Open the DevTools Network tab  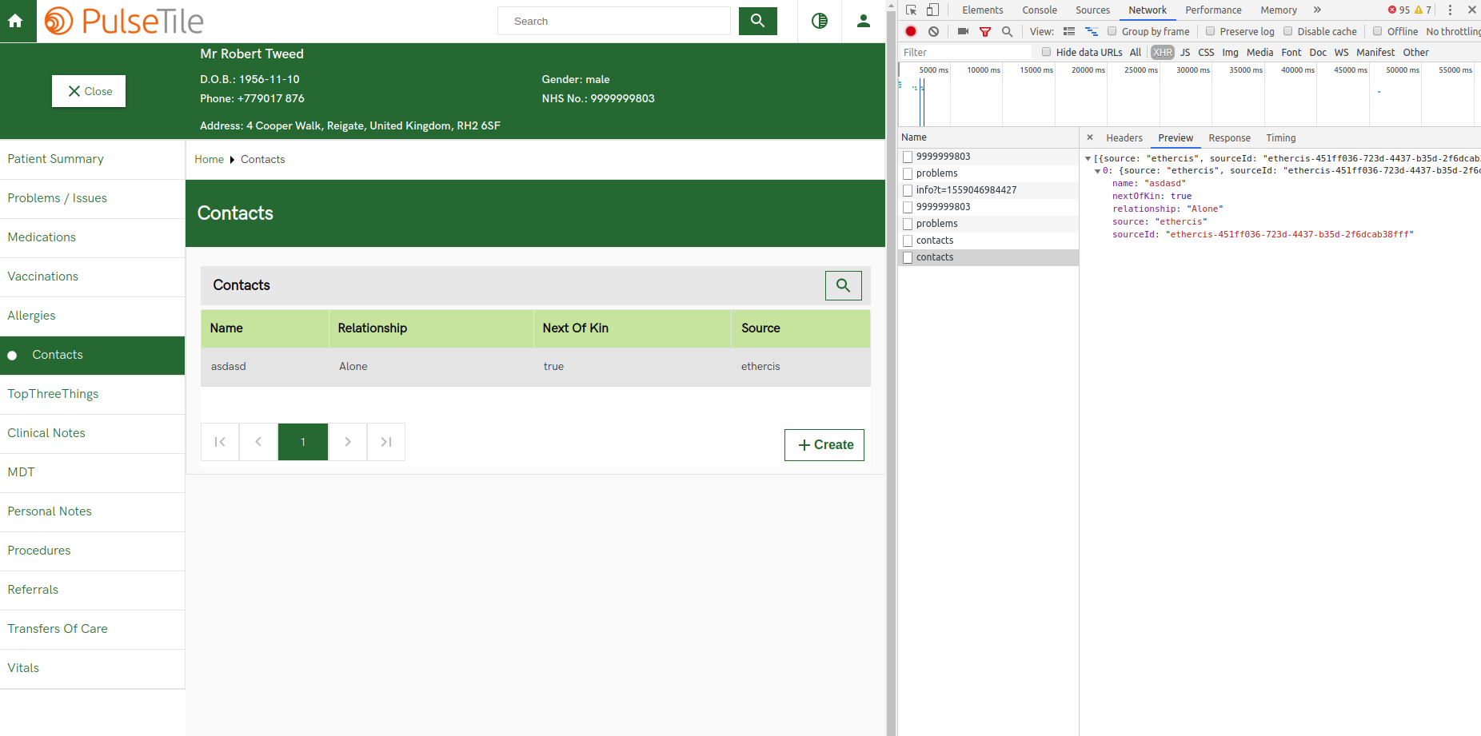click(1148, 10)
